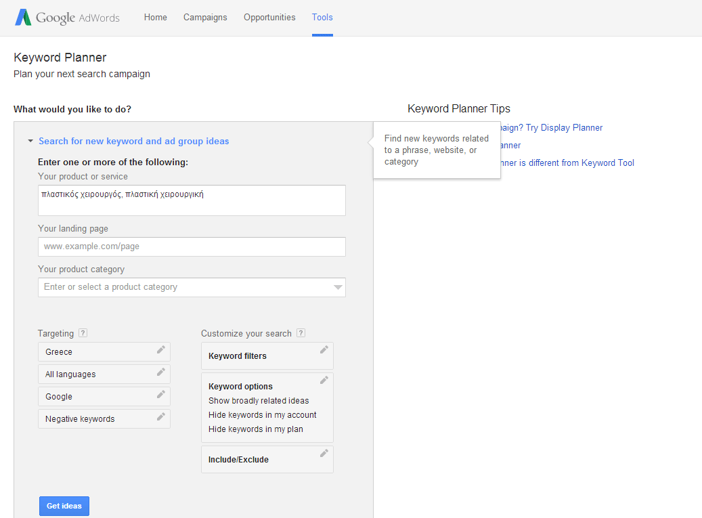Image resolution: width=702 pixels, height=518 pixels.
Task: Open help icon next to Customize your search
Action: 301,333
